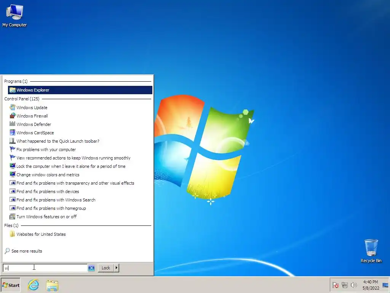Click the Control Panel (125) group header
Image resolution: width=390 pixels, height=293 pixels.
click(x=22, y=99)
